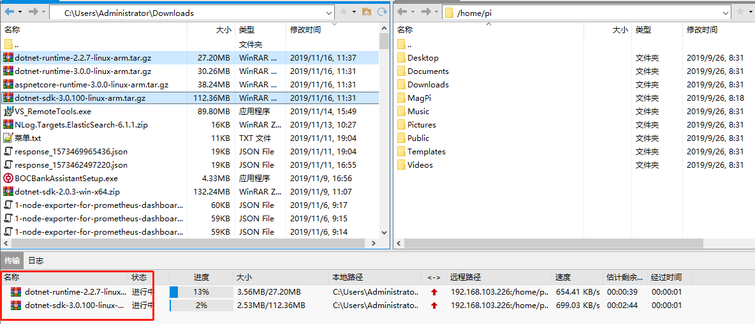Select remote parent folder '..' entry

tap(575, 44)
